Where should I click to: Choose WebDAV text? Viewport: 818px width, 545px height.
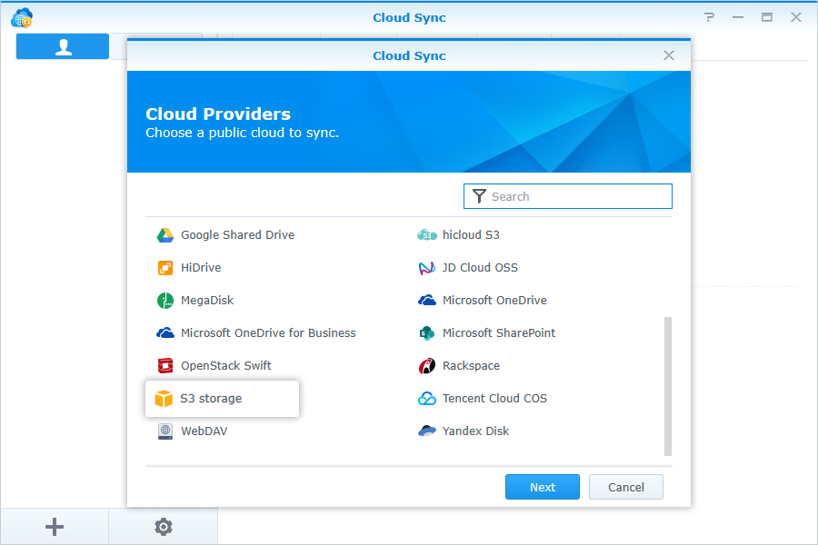pyautogui.click(x=204, y=431)
